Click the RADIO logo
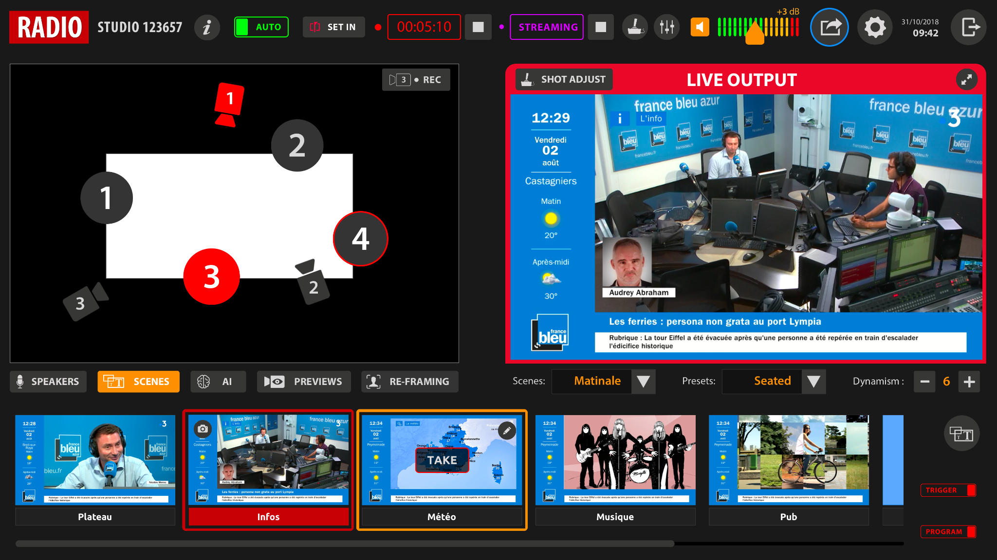997x560 pixels. pos(49,27)
